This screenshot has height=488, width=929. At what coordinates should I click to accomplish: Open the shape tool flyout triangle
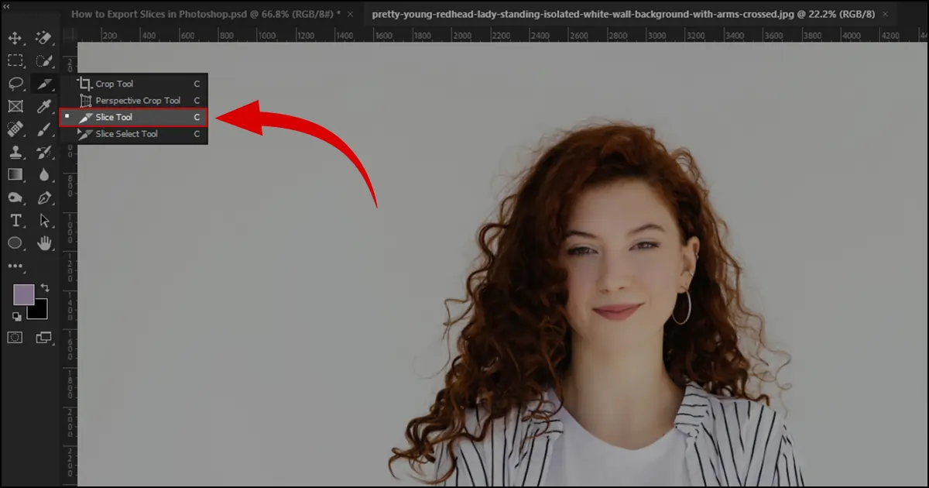click(23, 249)
